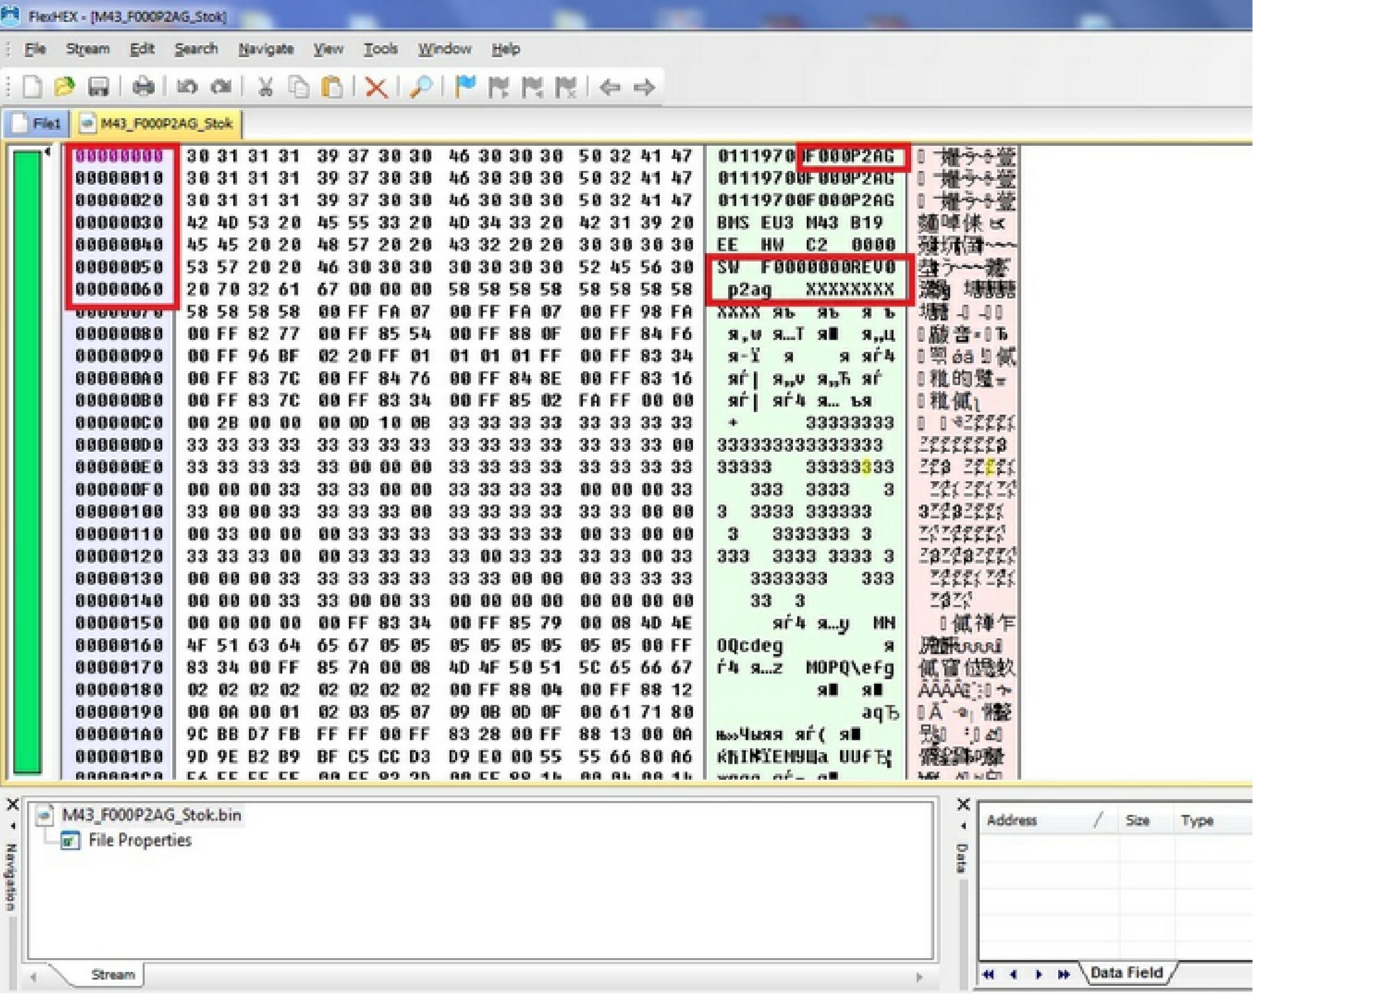Click address 000000C0 in the offset column
1399x994 pixels.
[x=119, y=423]
